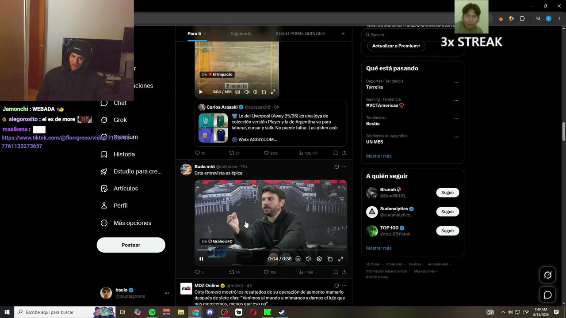Mute the El Impacto video
Screen dimensions: 566x318
[x=247, y=92]
